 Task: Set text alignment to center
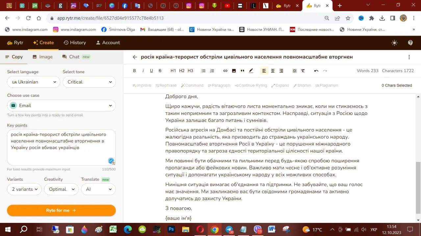pyautogui.click(x=273, y=70)
